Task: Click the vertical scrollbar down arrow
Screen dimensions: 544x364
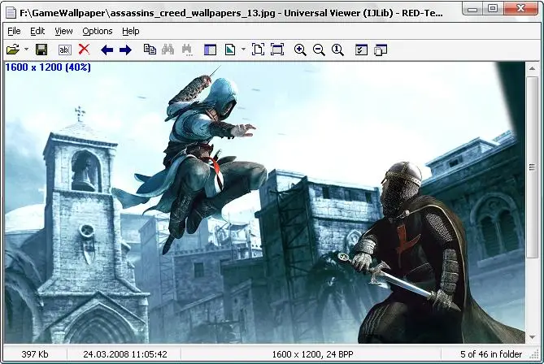Action: [x=532, y=337]
